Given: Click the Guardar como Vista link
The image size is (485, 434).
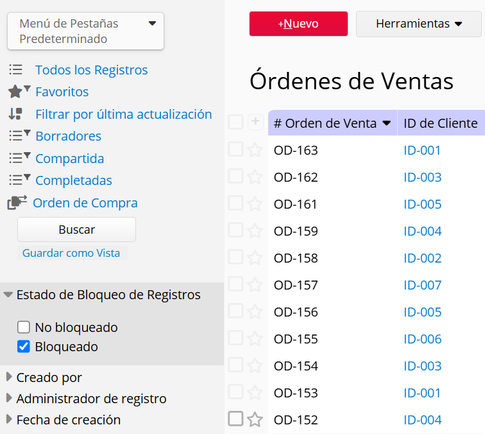Looking at the screenshot, I should (x=71, y=253).
